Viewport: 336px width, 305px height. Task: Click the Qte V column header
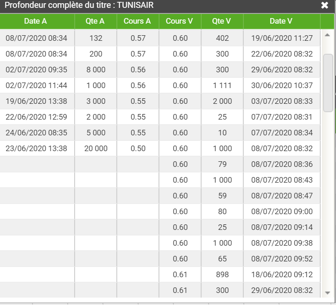tap(222, 21)
